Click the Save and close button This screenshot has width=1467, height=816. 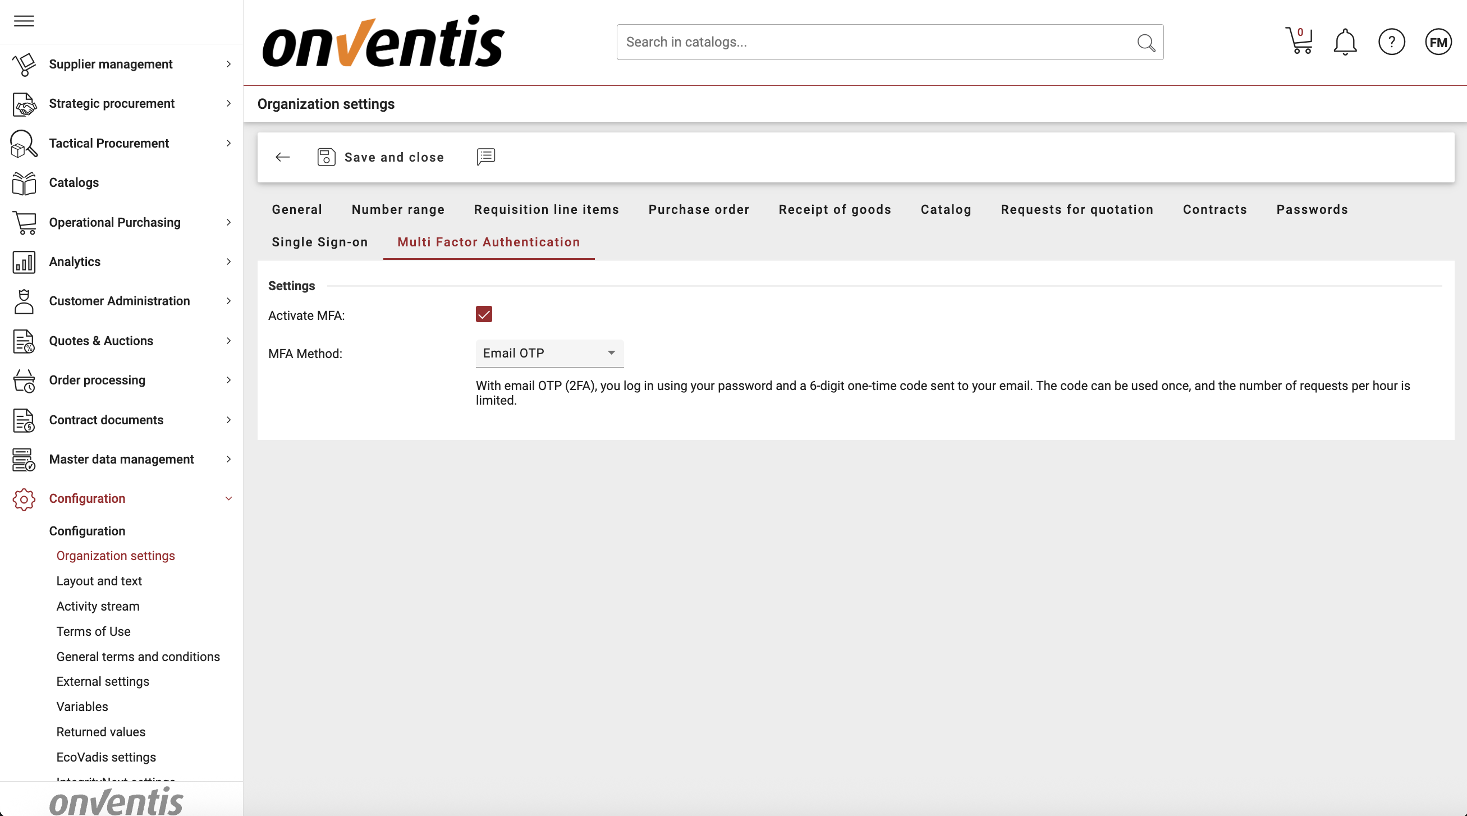(380, 157)
